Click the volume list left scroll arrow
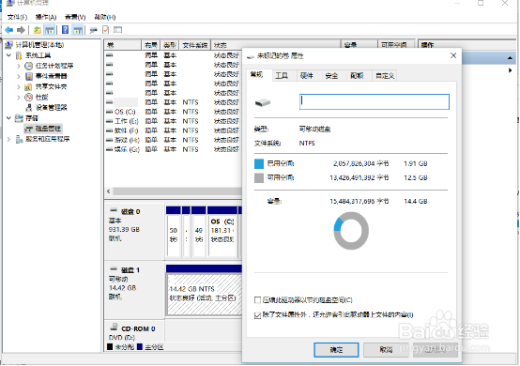 109,191
